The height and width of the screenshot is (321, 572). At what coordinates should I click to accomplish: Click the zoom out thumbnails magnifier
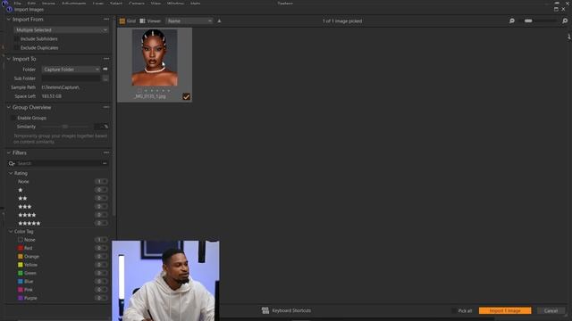point(512,21)
